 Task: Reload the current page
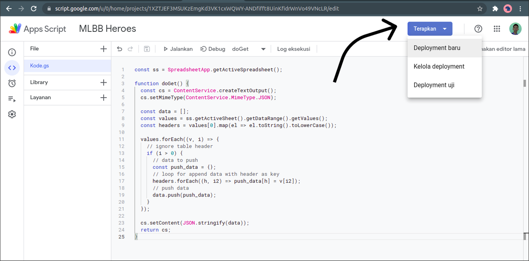pos(33,8)
